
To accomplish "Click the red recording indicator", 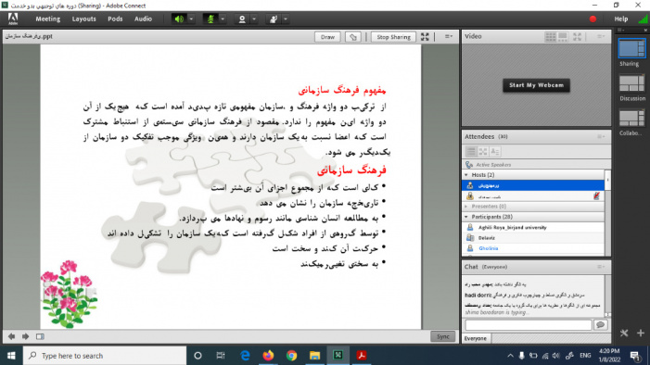I will 593,19.
